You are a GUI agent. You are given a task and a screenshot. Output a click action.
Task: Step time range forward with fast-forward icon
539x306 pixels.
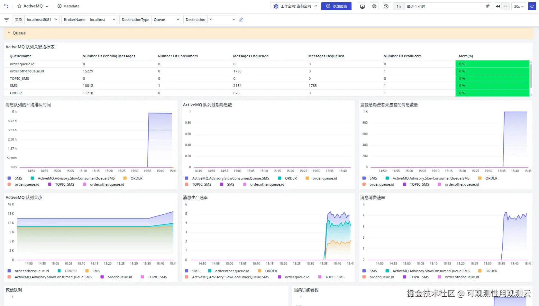coord(506,6)
